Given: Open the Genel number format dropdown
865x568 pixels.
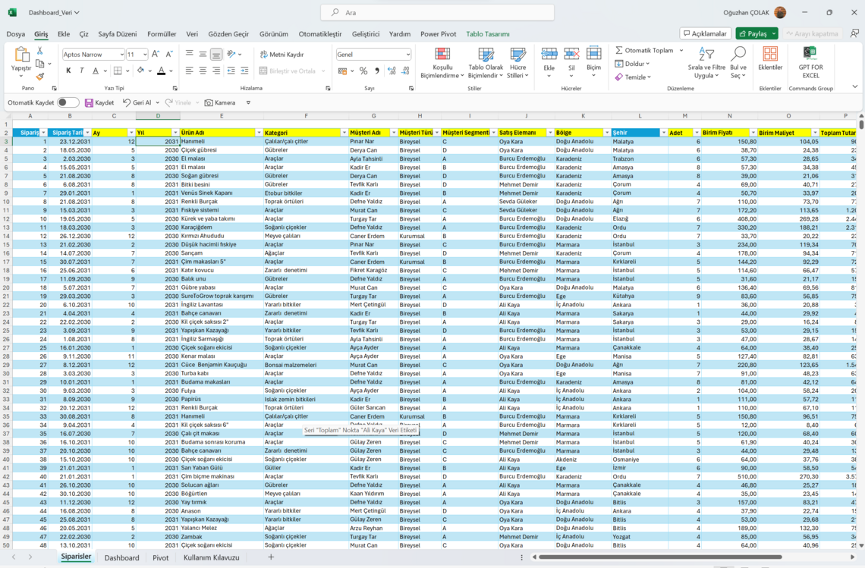Looking at the screenshot, I should 407,54.
